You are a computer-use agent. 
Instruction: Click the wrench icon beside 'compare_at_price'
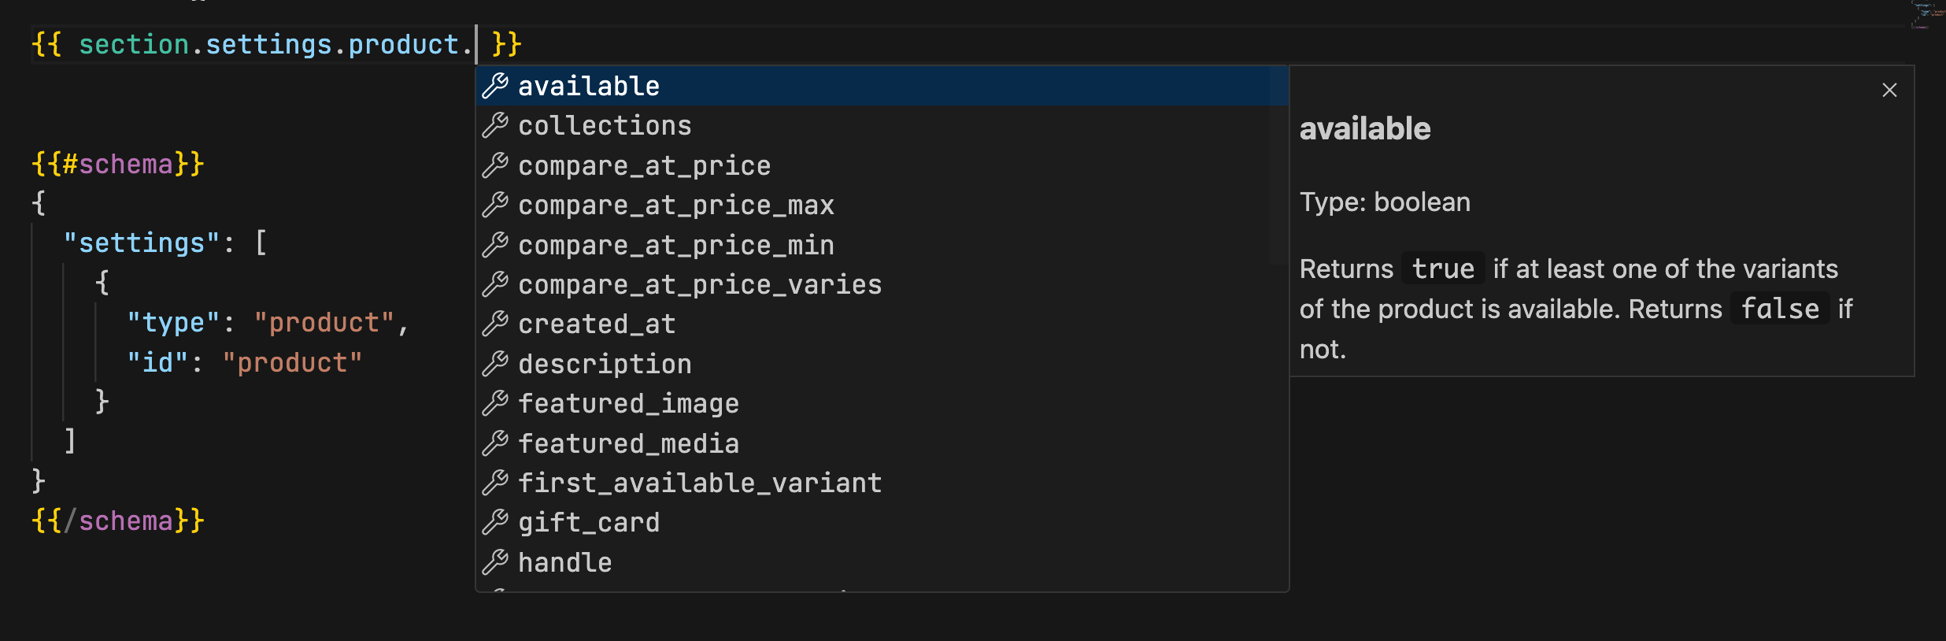(495, 165)
